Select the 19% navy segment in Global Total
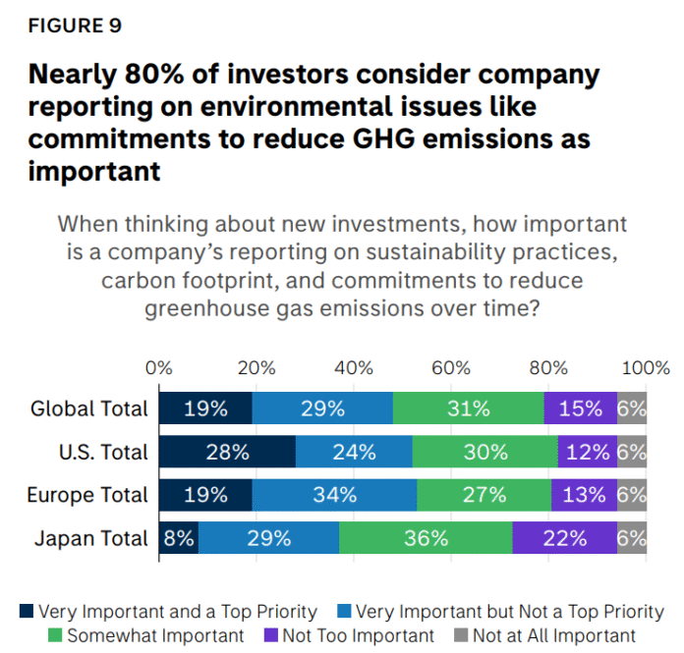The image size is (684, 653). coord(205,408)
